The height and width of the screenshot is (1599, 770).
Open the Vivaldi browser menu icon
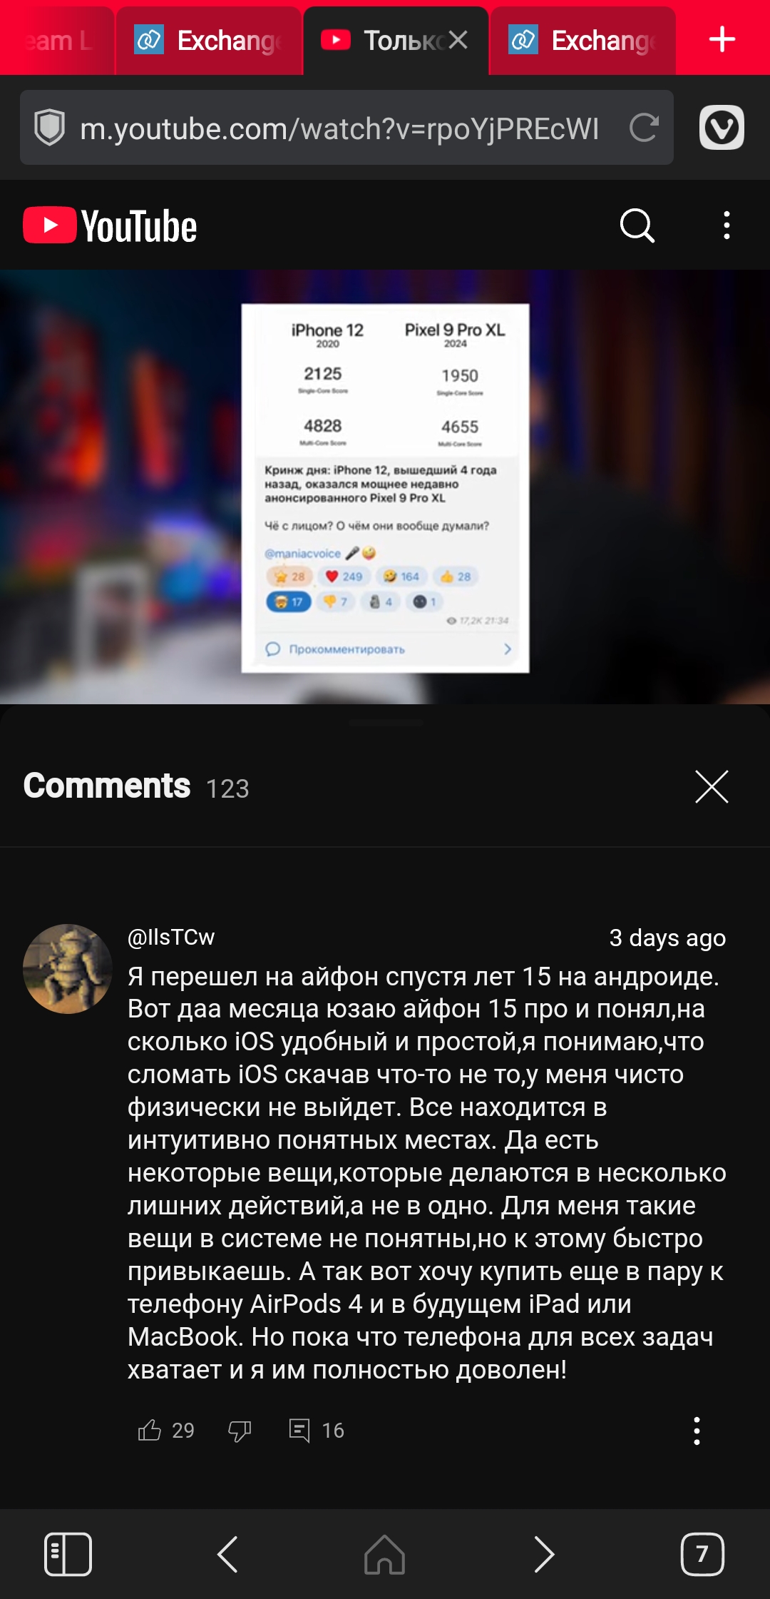tap(722, 128)
